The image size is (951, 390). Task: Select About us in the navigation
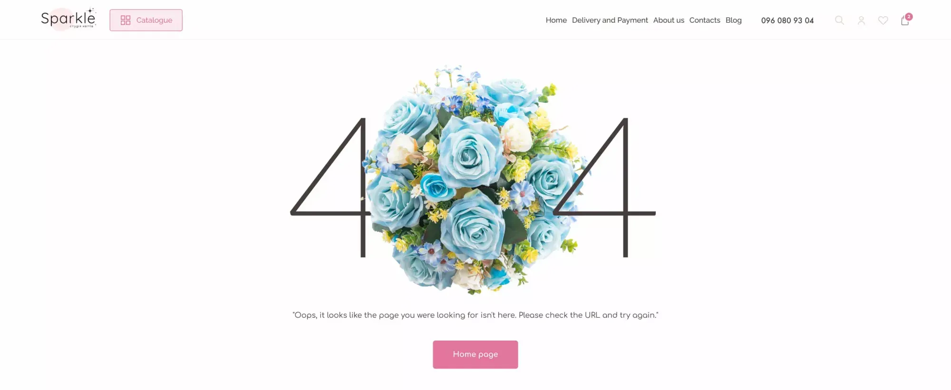pos(669,20)
